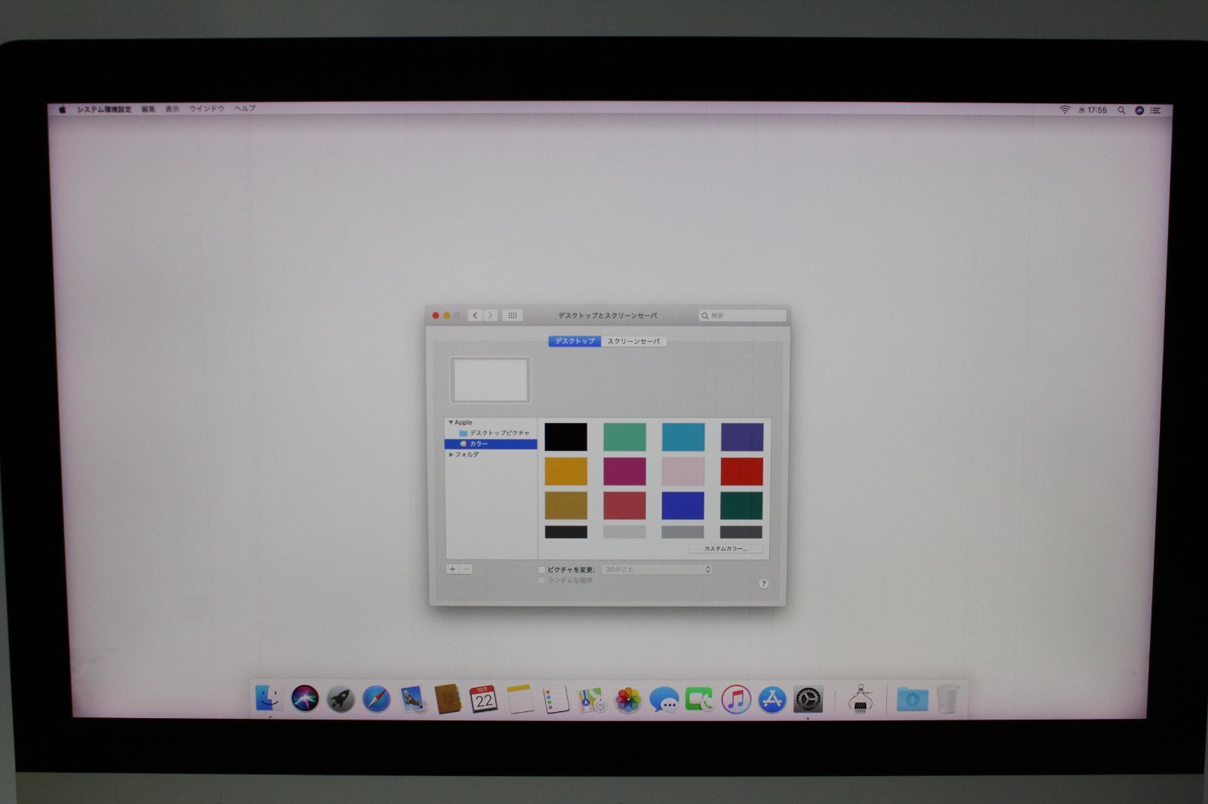Switch to the スクリーンセーバ tab
This screenshot has width=1208, height=804.
(x=633, y=342)
